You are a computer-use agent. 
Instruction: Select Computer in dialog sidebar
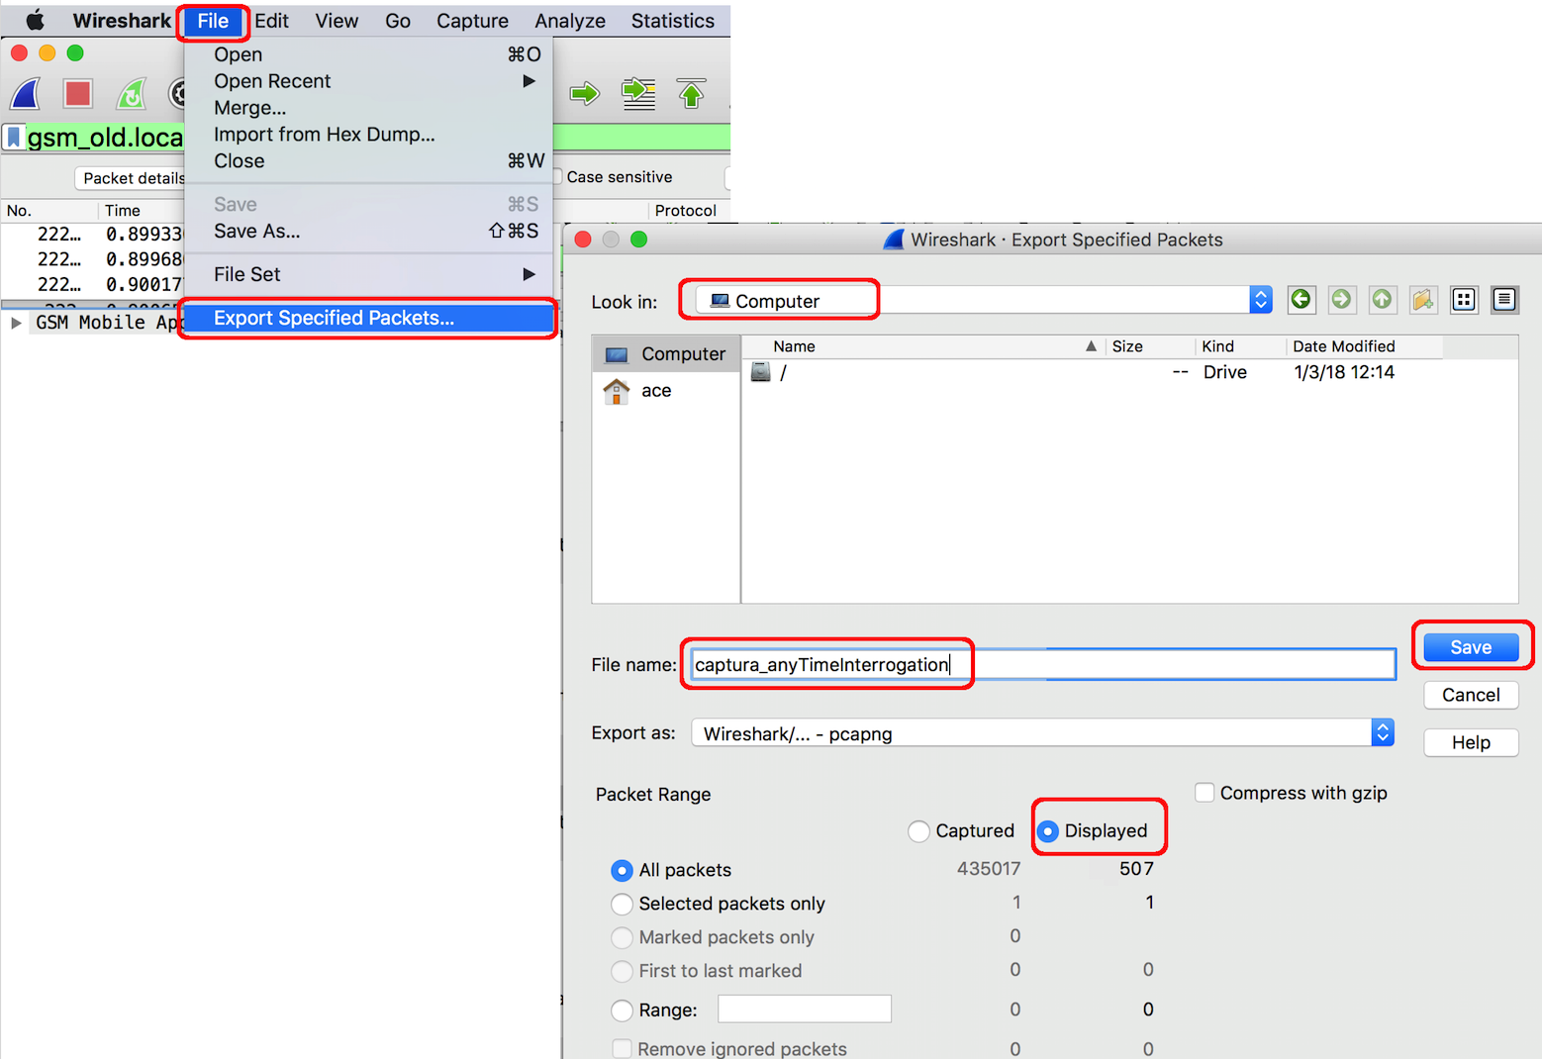[666, 354]
